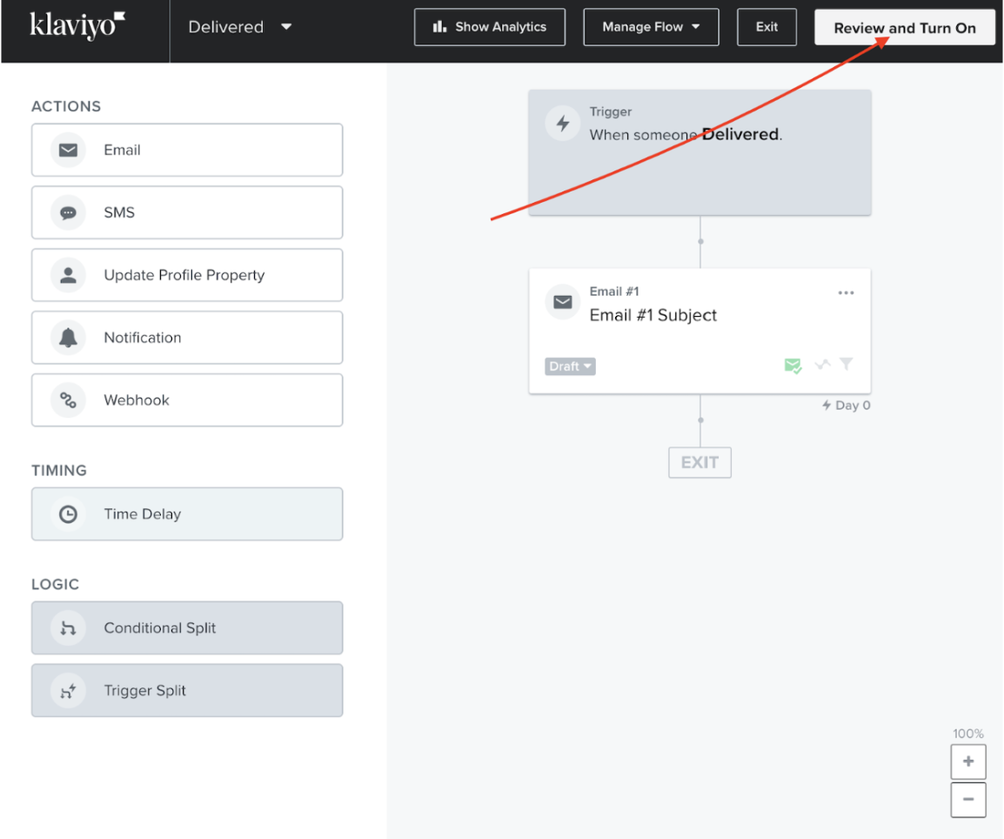The width and height of the screenshot is (1004, 839).
Task: Click the Show Analytics button
Action: (x=490, y=27)
